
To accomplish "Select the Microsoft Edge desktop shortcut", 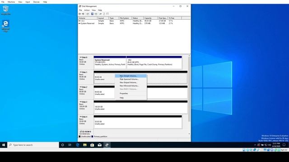I will 5,26.
